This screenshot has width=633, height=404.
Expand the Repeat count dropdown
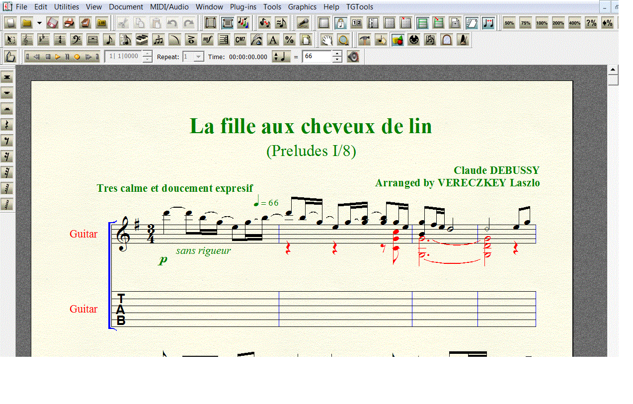tap(199, 57)
